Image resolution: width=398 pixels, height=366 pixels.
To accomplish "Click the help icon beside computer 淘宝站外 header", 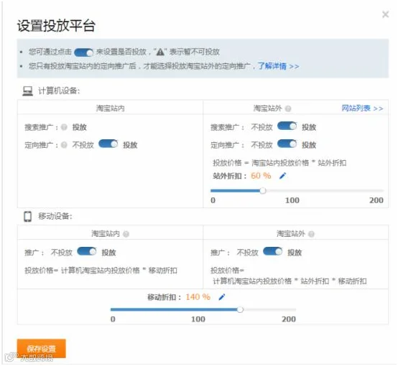I will [288, 108].
